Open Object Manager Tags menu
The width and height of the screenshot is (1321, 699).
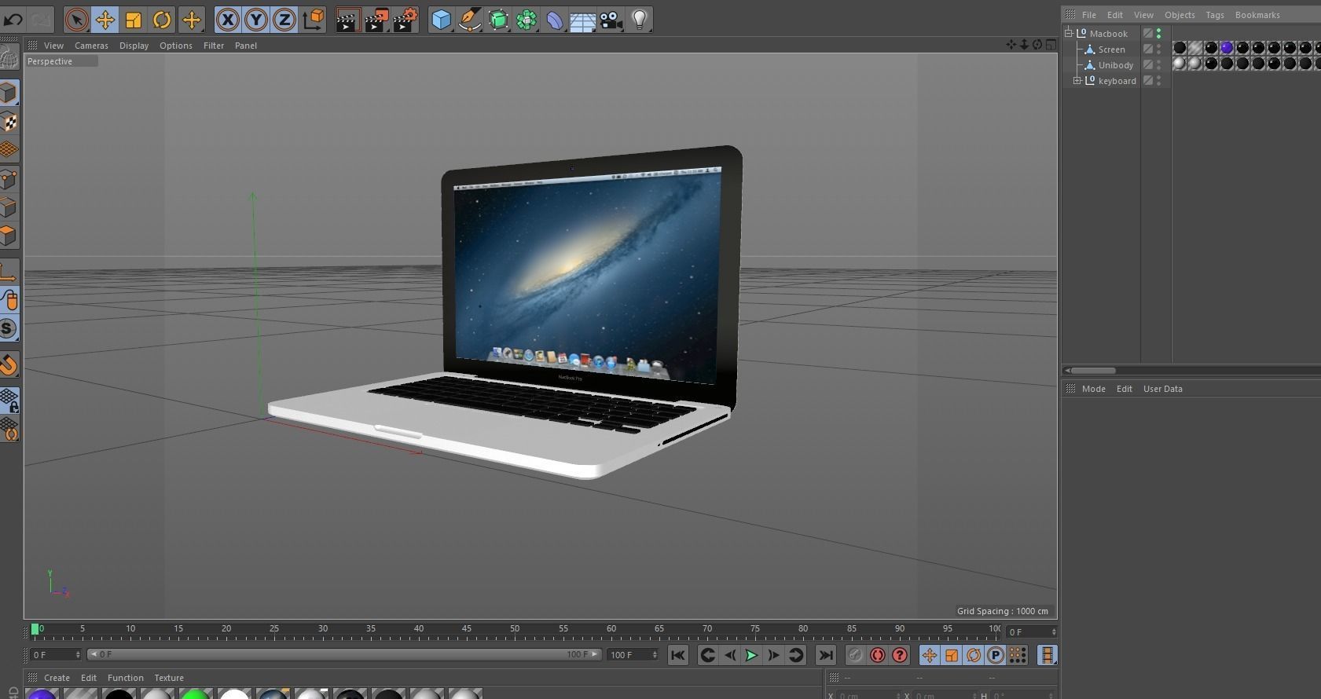1215,15
